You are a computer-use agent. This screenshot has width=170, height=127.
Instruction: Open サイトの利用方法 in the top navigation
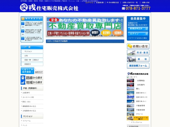pyautogui.click(x=113, y=3)
